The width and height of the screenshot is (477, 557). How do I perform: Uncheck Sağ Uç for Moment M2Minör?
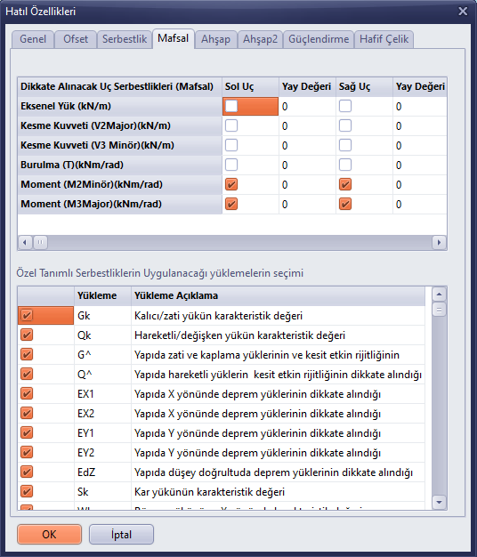[x=345, y=184]
